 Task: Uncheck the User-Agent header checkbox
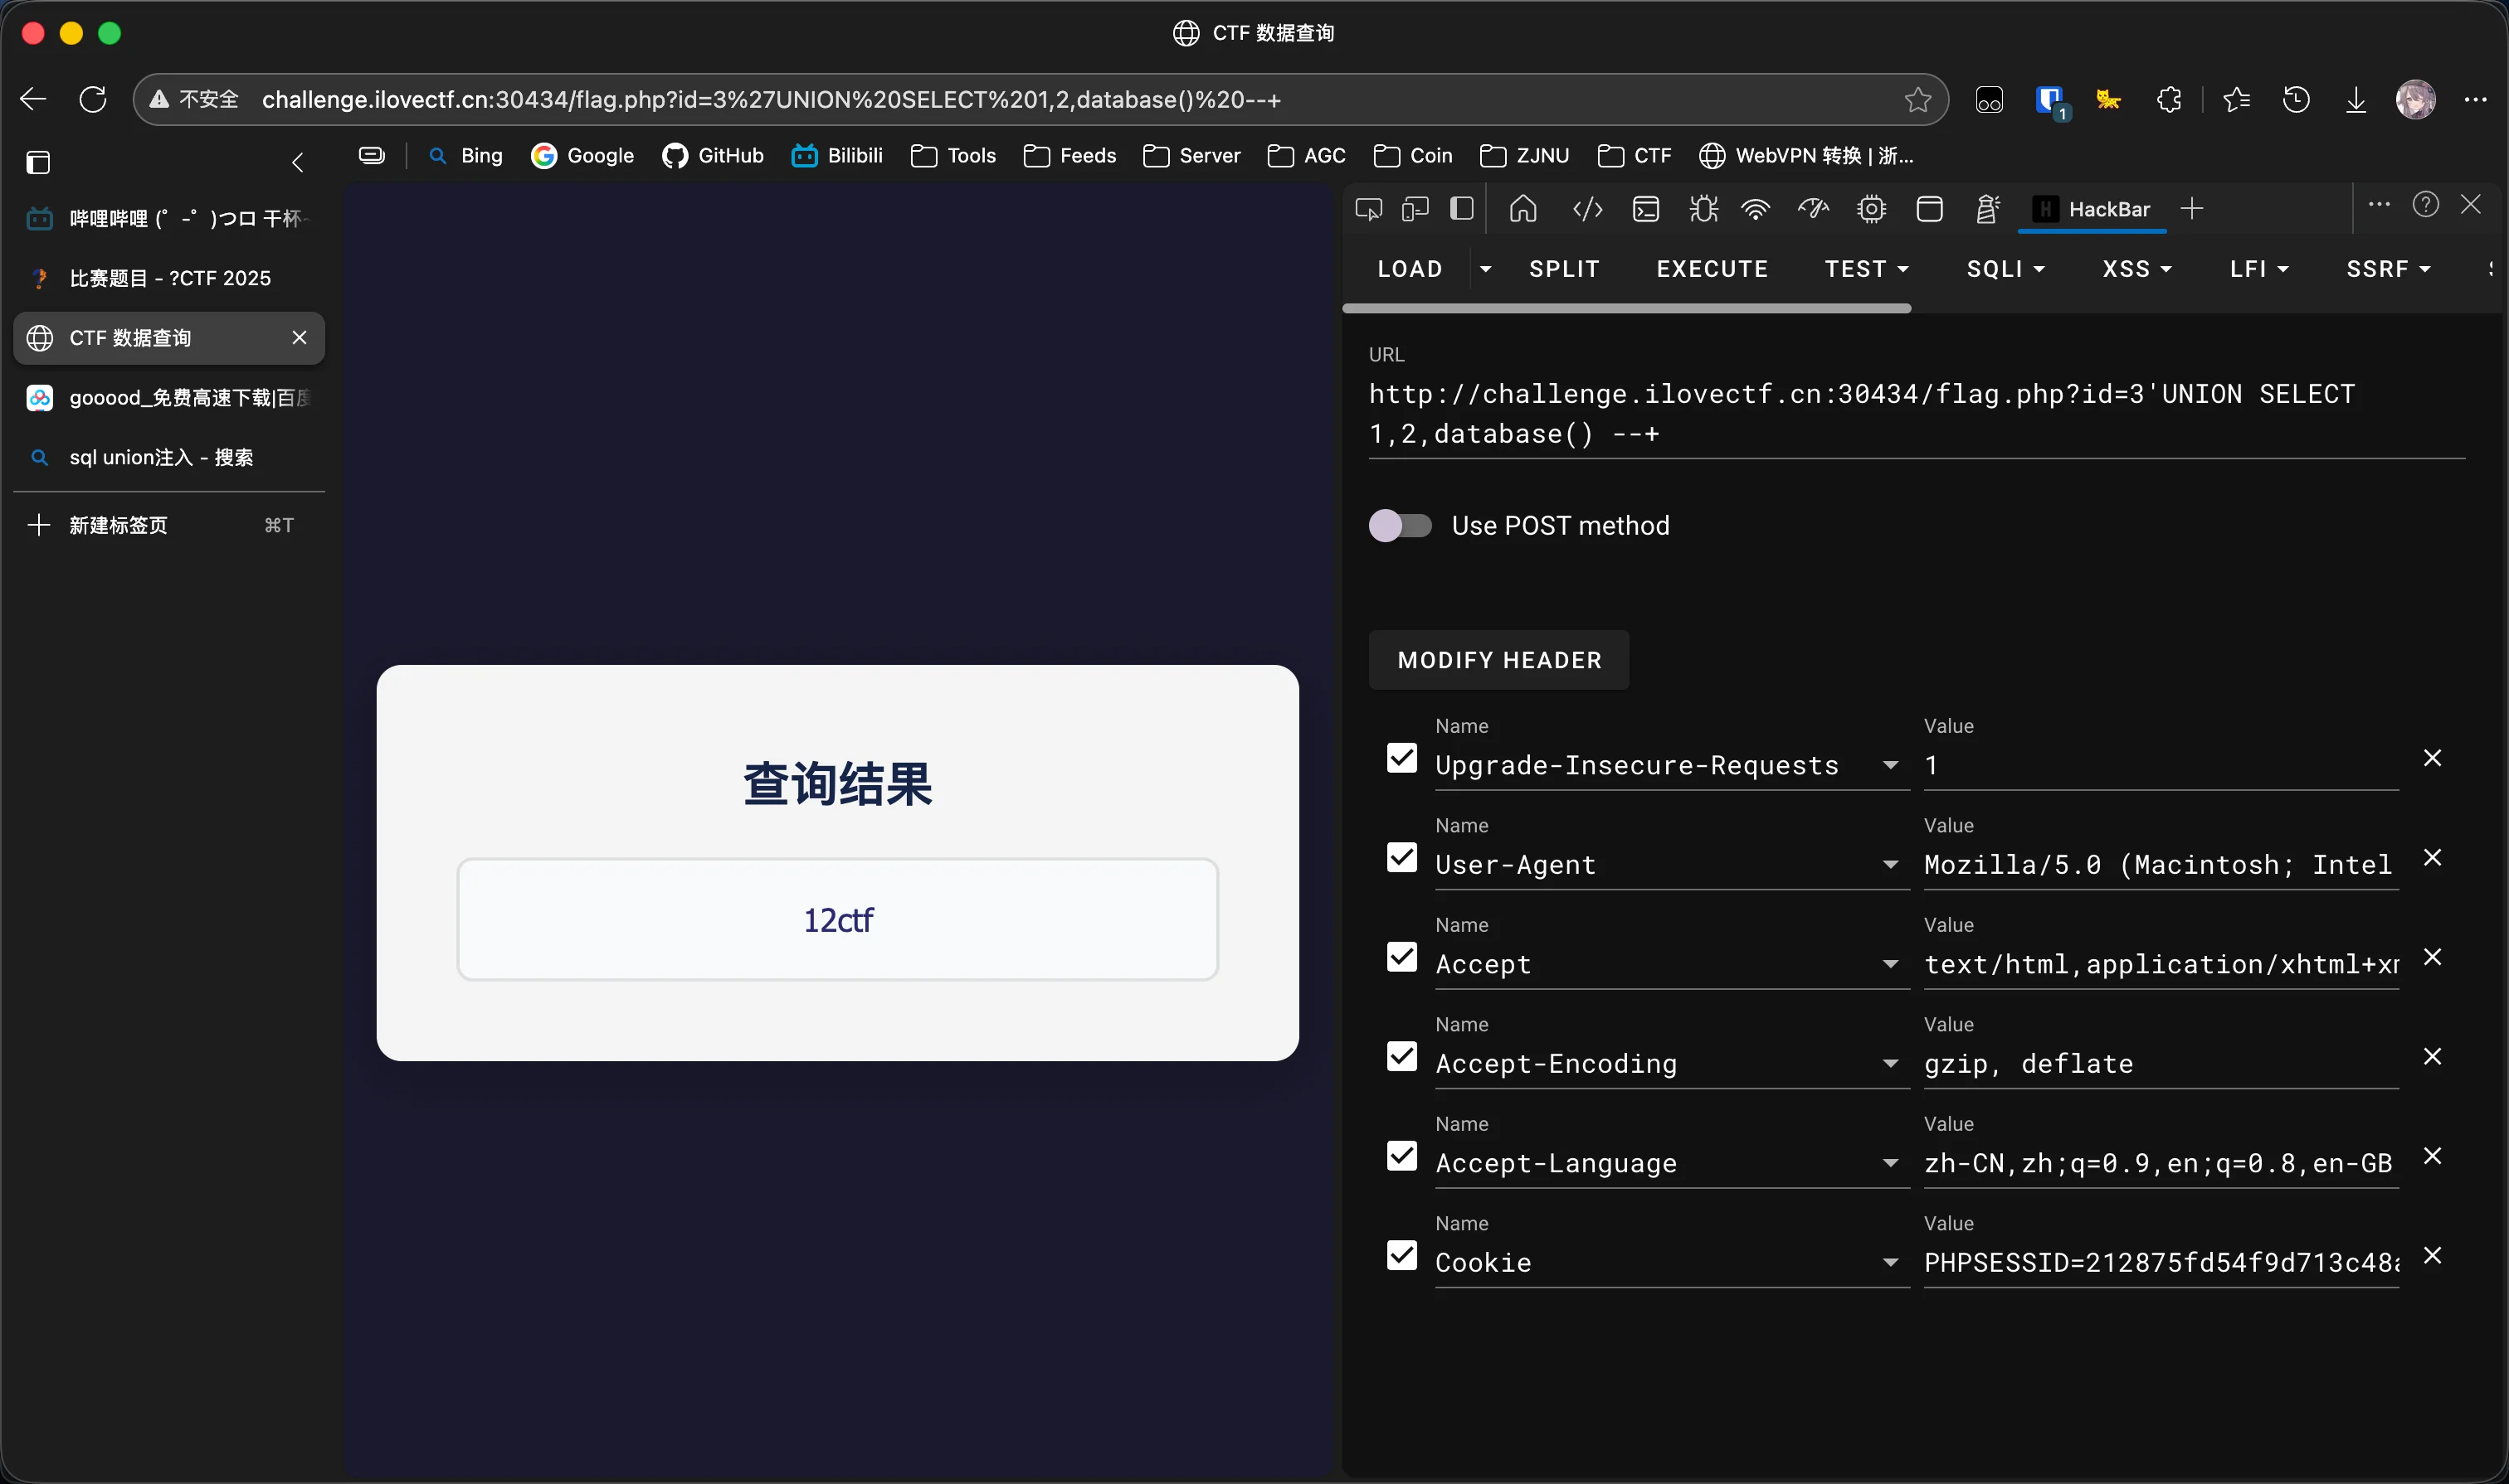click(1401, 858)
